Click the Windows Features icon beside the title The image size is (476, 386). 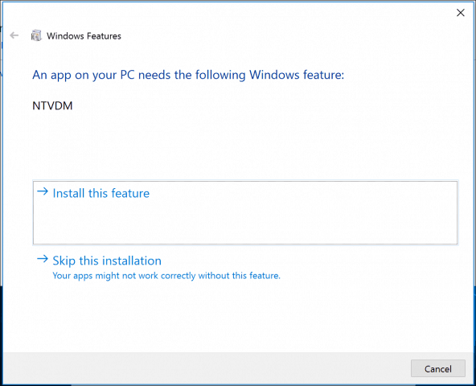tap(36, 35)
